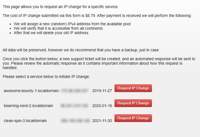Click the beaming-nerd-2.localdomain service name
Screen dimensions: 200x137
click(x=28, y=106)
